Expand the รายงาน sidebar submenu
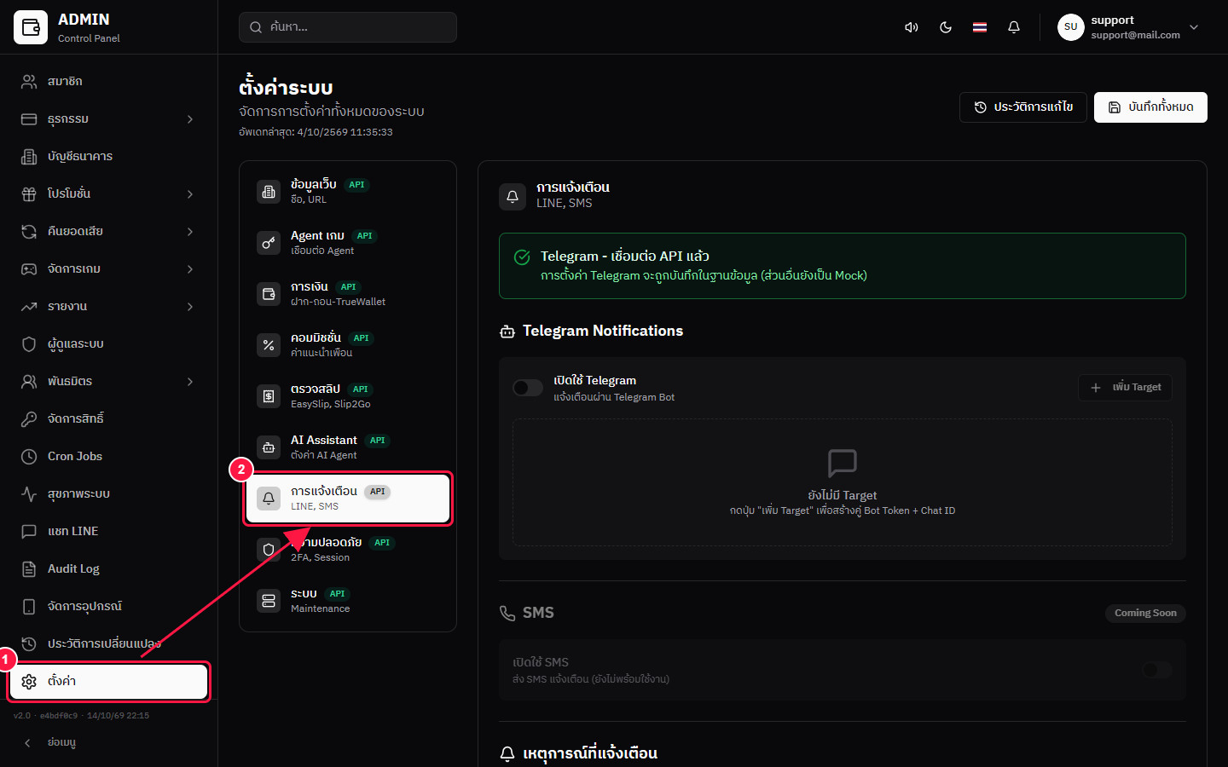The image size is (1228, 767). (x=190, y=307)
